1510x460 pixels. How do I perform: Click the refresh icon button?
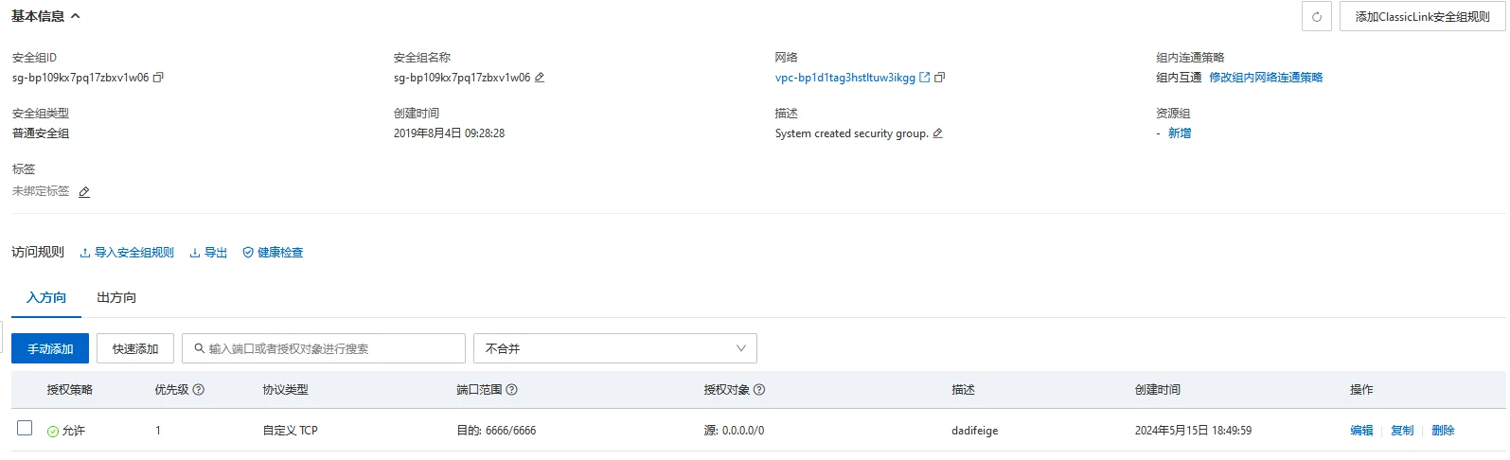click(x=1316, y=17)
